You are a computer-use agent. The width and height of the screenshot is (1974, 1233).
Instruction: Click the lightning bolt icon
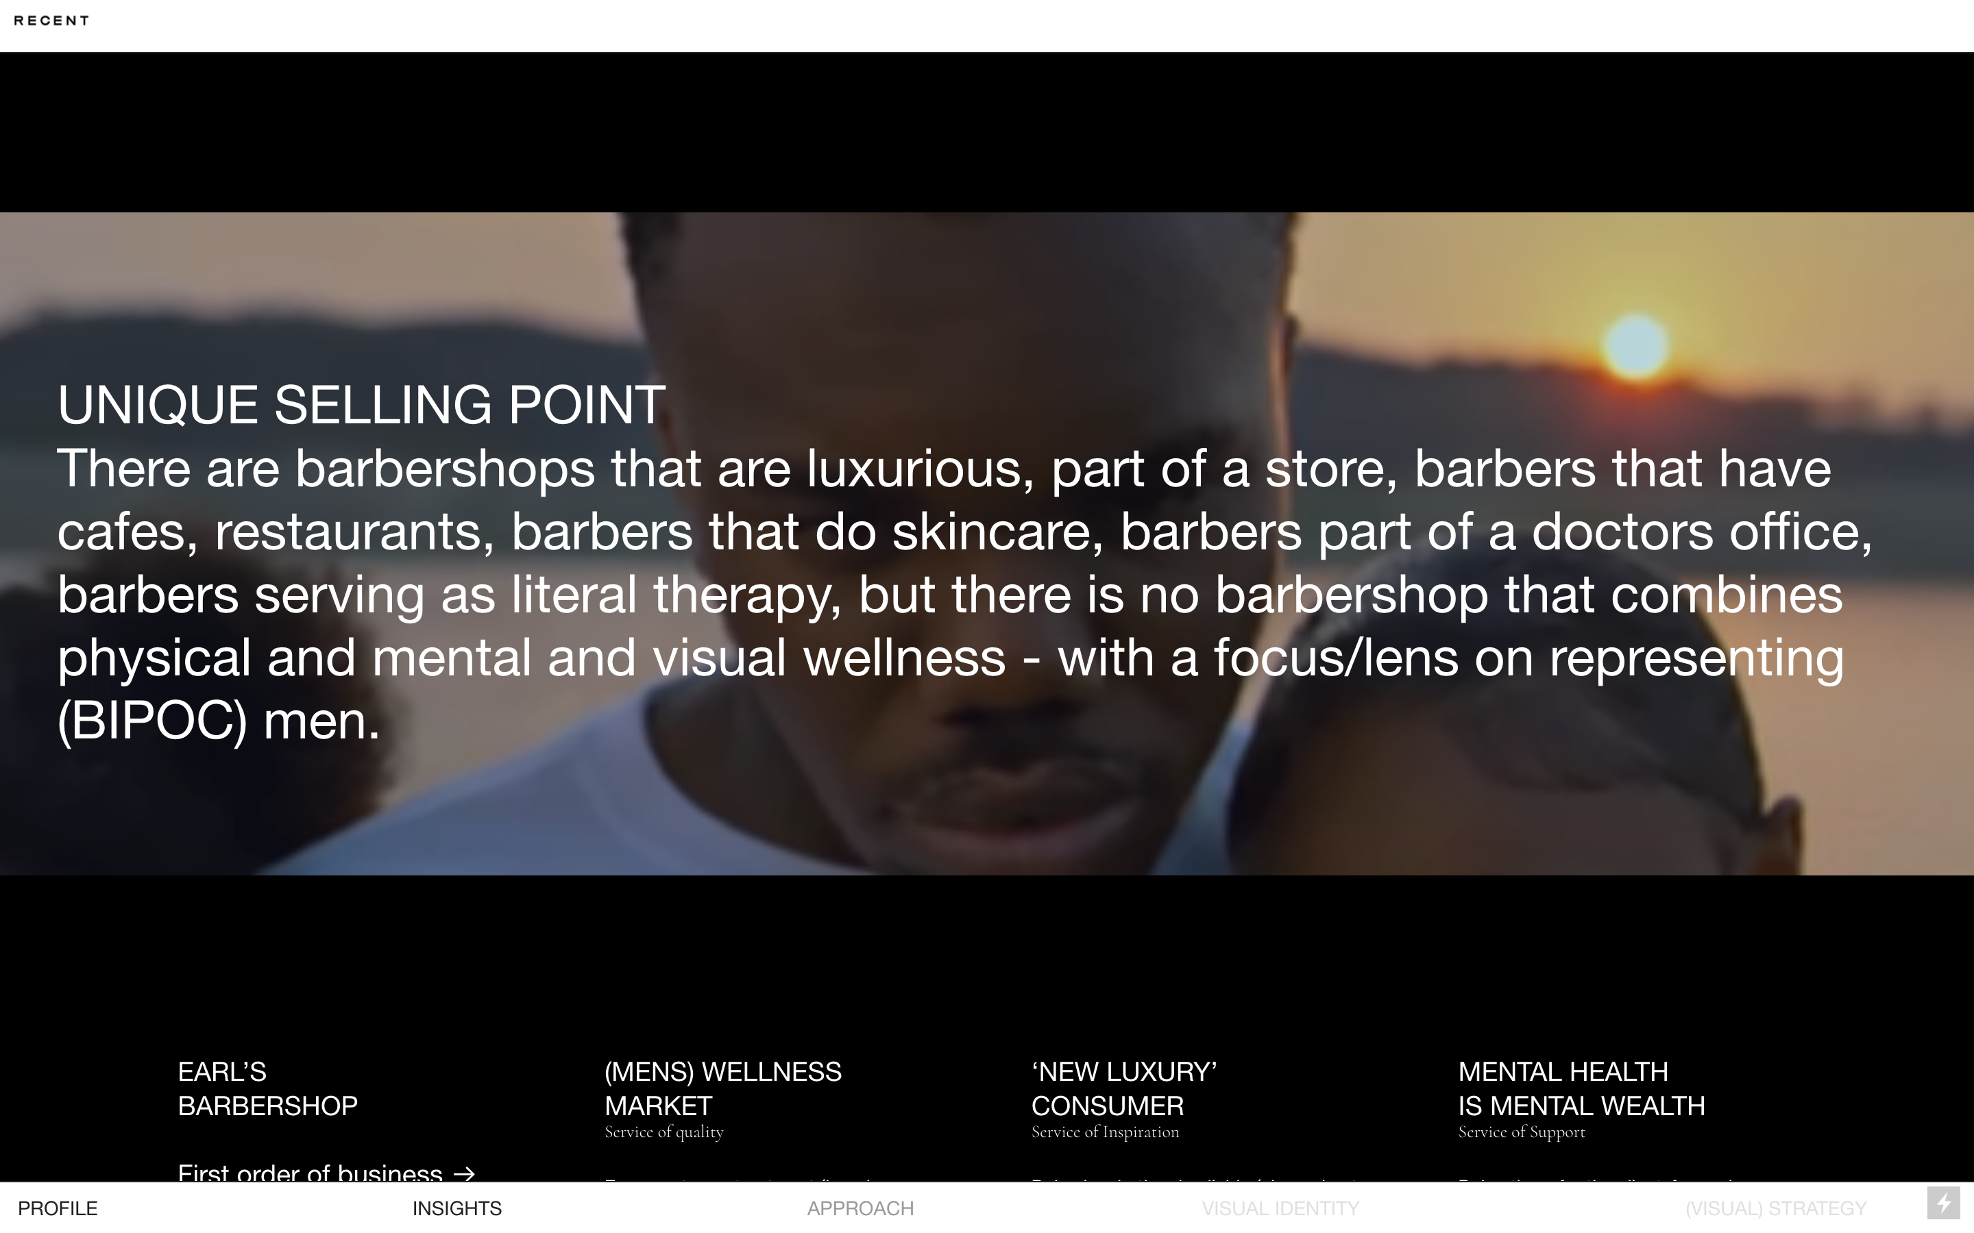pyautogui.click(x=1943, y=1203)
